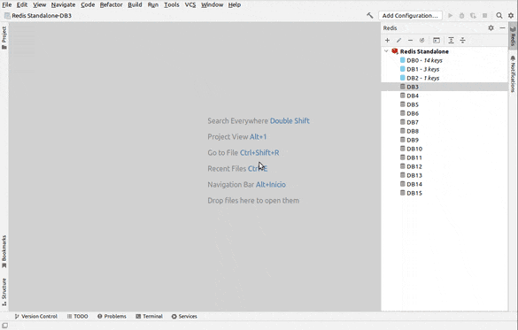Open the Notifications side stripe button

click(x=513, y=74)
